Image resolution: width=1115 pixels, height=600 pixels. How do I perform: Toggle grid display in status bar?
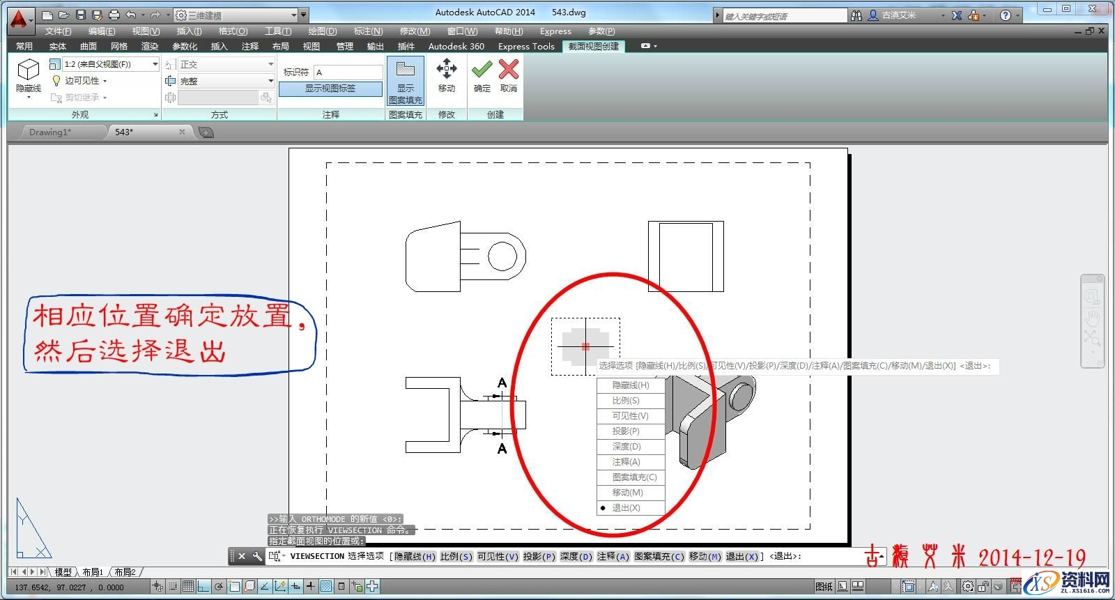(x=188, y=587)
